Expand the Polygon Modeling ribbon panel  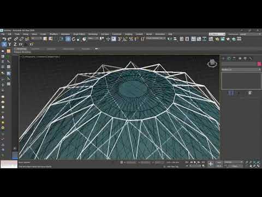22,52
